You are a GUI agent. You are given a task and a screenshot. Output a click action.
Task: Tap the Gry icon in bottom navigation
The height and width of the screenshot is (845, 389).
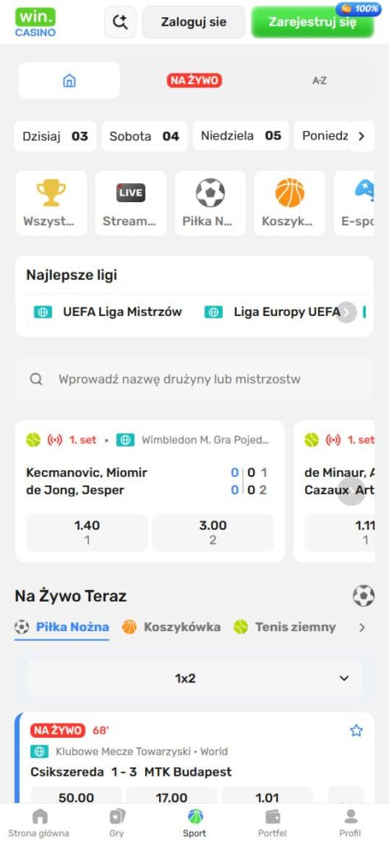(117, 823)
